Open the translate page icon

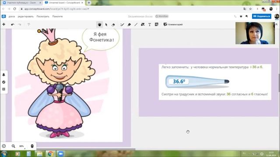pyautogui.click(x=245, y=9)
